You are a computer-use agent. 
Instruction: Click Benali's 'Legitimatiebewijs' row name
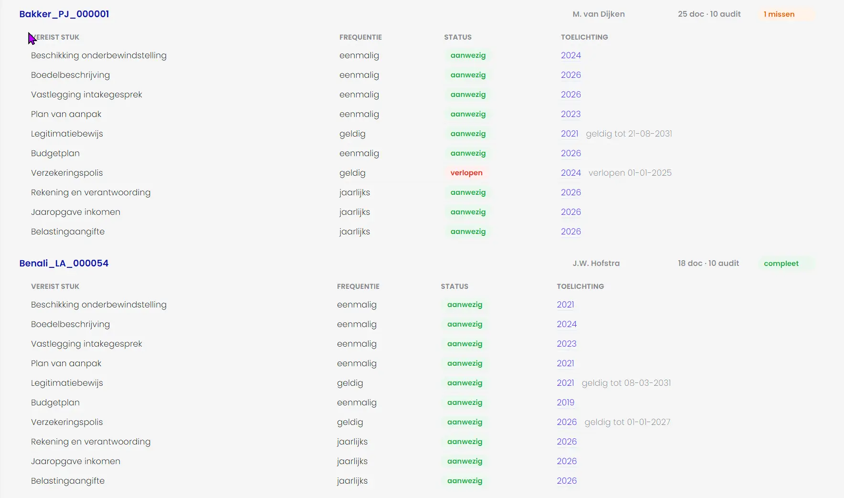(x=67, y=383)
